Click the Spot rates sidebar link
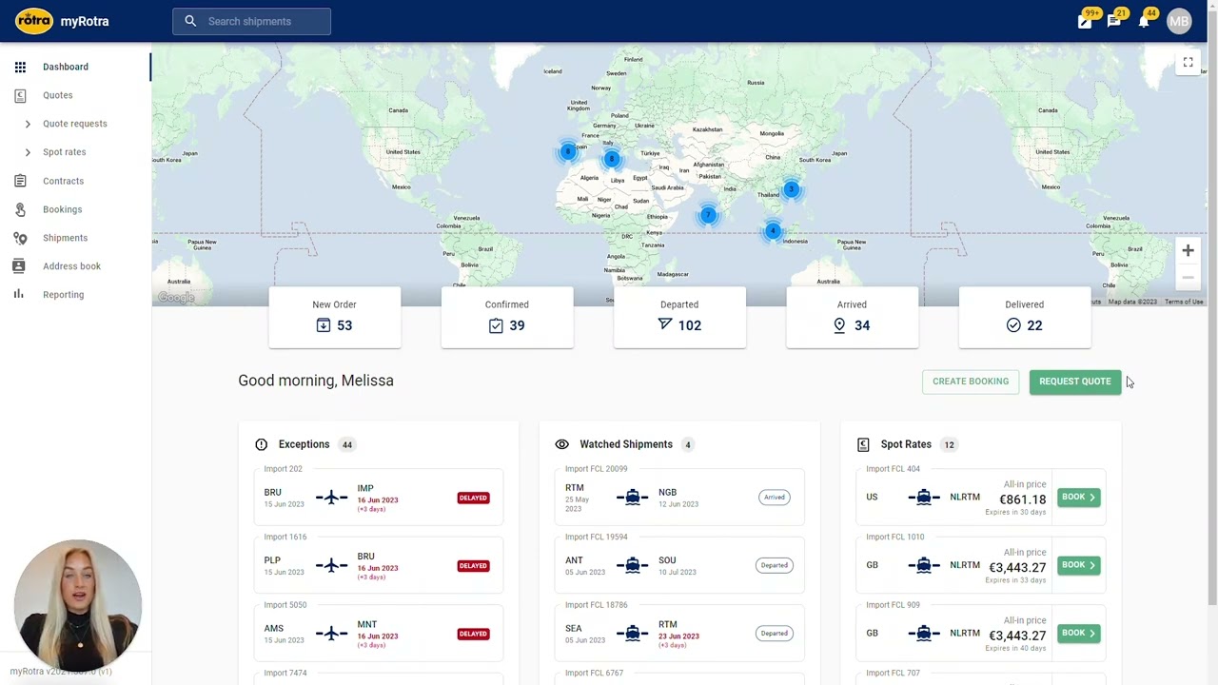 point(65,152)
